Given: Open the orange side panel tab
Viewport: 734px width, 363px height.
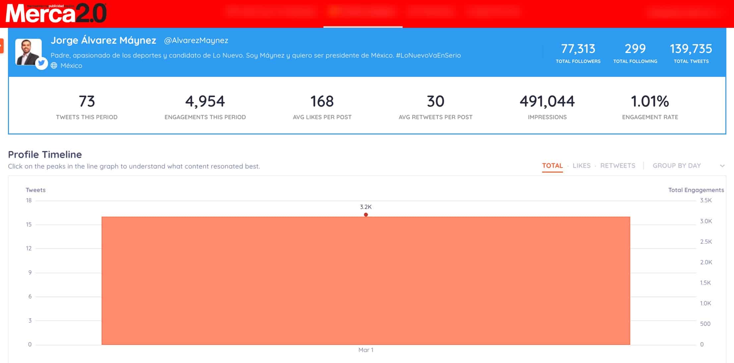Looking at the screenshot, I should click(2, 46).
